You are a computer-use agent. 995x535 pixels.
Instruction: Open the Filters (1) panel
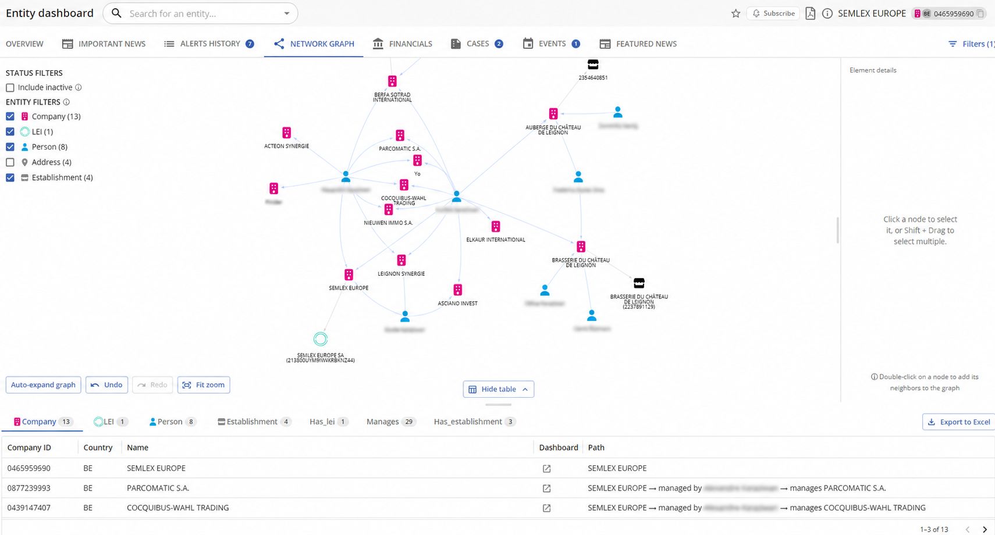971,44
